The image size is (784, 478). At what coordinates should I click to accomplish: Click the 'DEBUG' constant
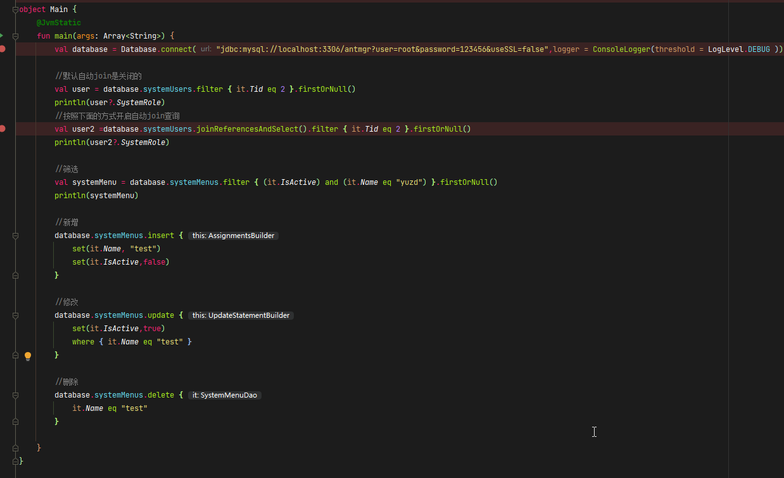click(759, 49)
